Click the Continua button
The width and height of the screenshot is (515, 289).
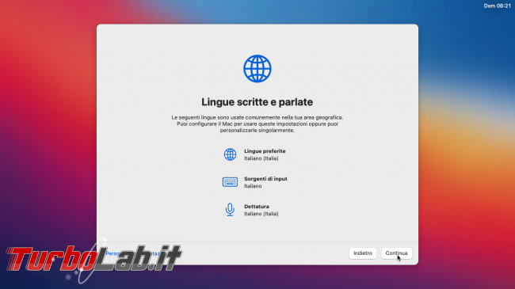(396, 253)
